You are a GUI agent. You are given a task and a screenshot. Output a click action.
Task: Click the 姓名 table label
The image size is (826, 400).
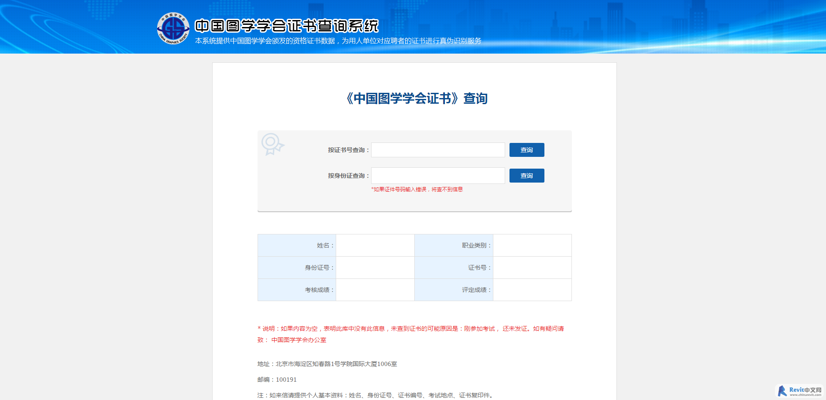[x=325, y=245]
